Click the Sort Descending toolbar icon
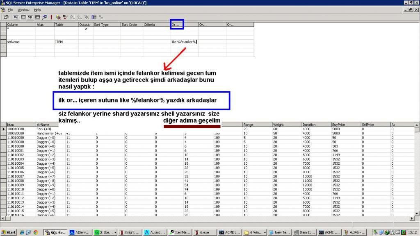 [79, 17]
